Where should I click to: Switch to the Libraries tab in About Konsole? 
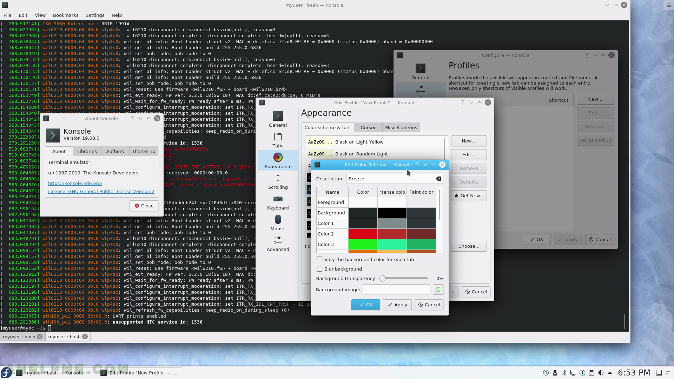(x=87, y=151)
